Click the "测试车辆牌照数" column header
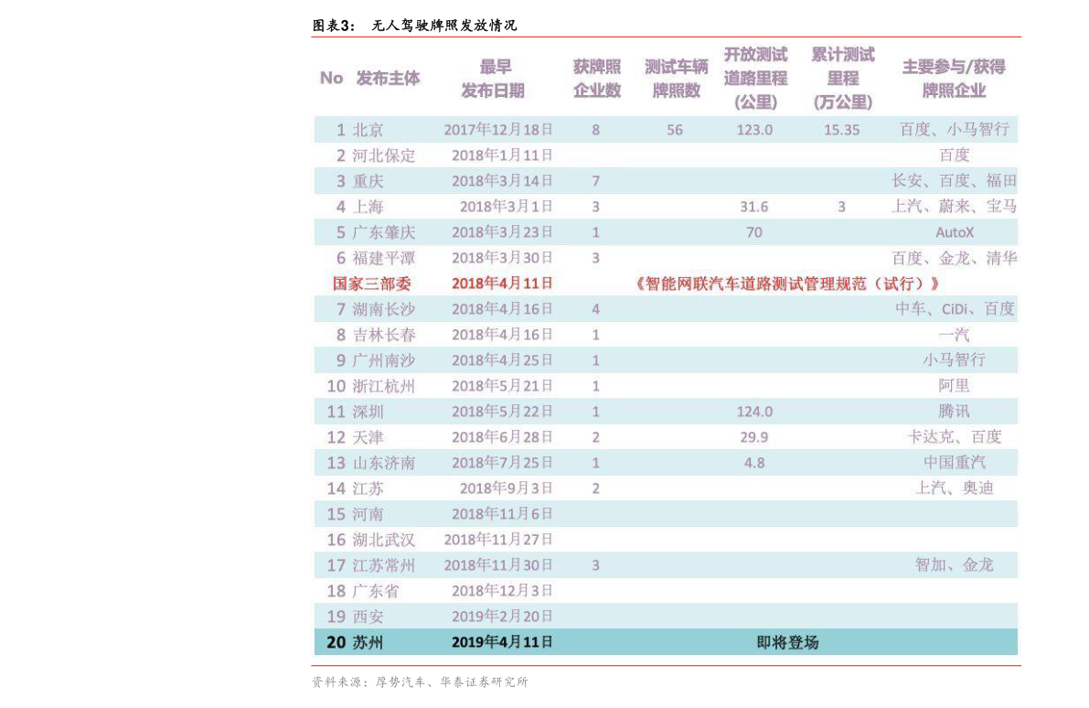Screen dimensions: 1089x708 click(x=676, y=79)
